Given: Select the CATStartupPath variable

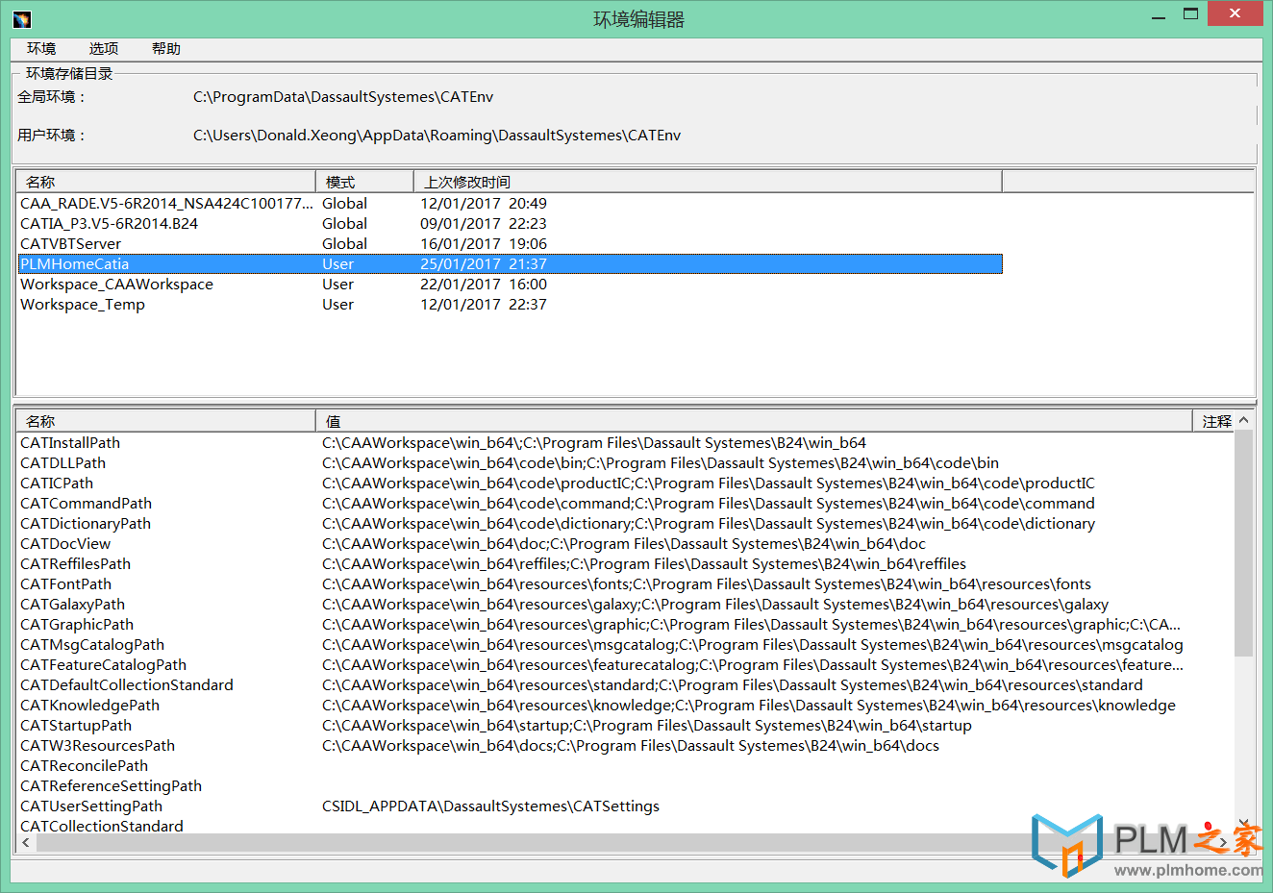Looking at the screenshot, I should pos(76,726).
